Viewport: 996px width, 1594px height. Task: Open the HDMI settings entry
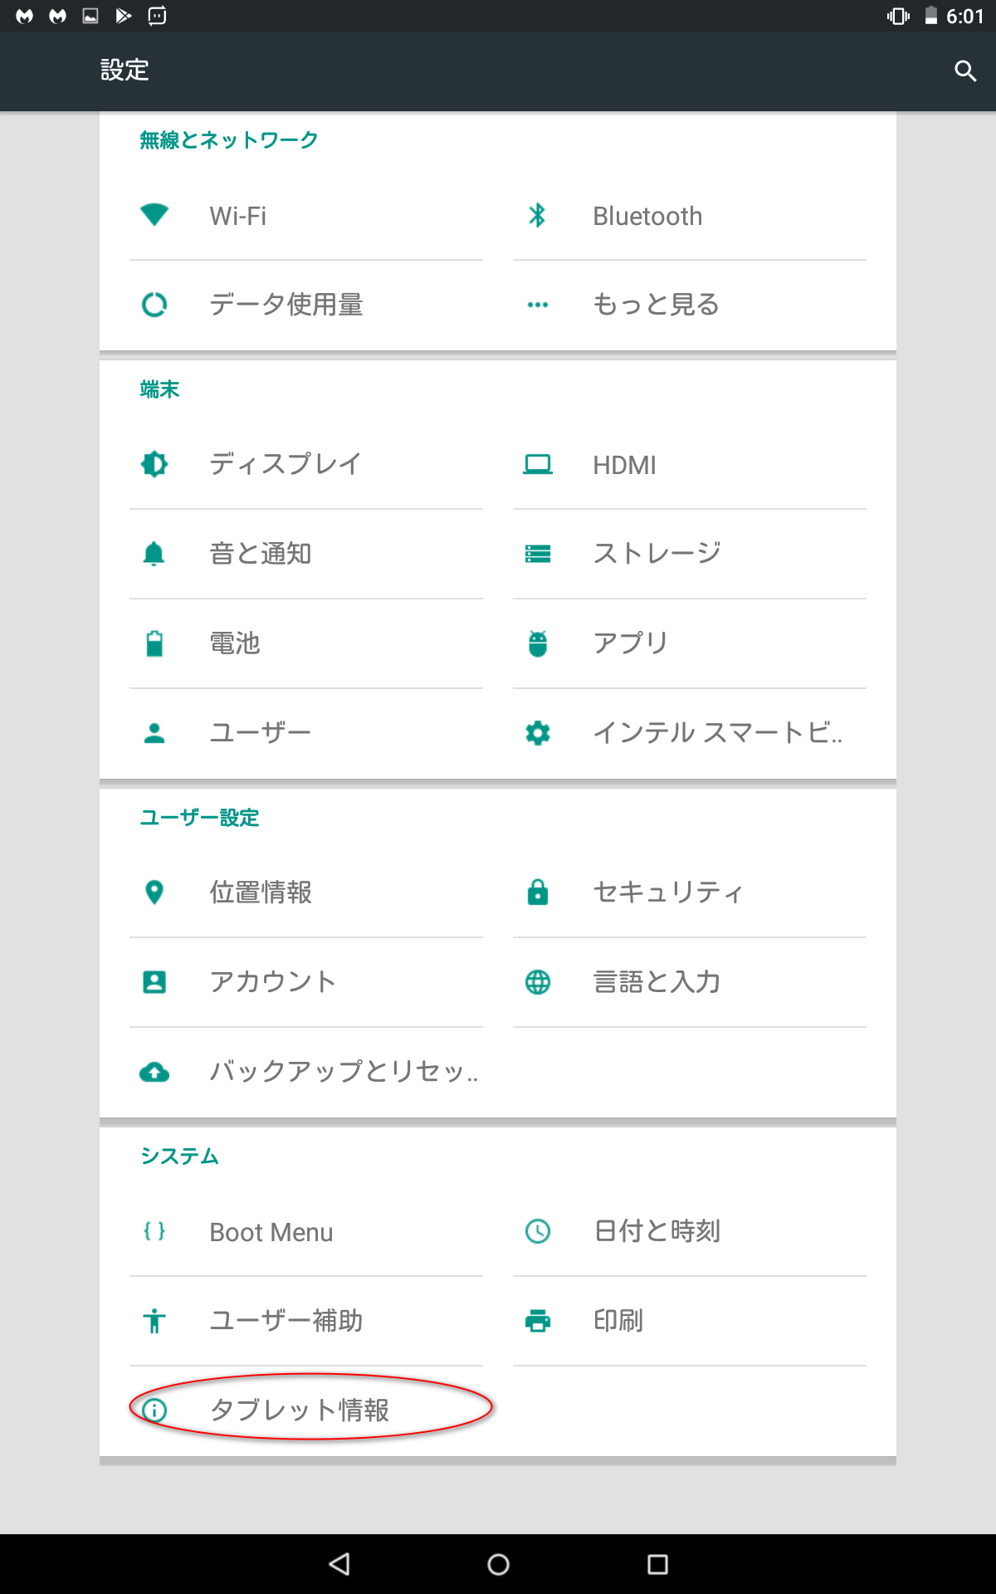pos(624,465)
